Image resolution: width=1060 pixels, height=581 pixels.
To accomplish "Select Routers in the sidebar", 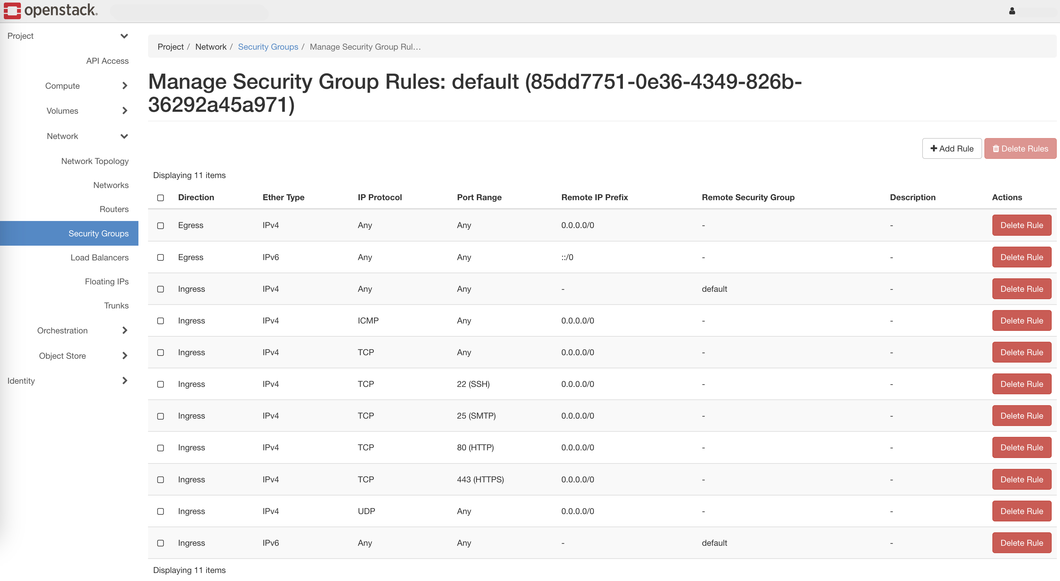I will (x=114, y=209).
